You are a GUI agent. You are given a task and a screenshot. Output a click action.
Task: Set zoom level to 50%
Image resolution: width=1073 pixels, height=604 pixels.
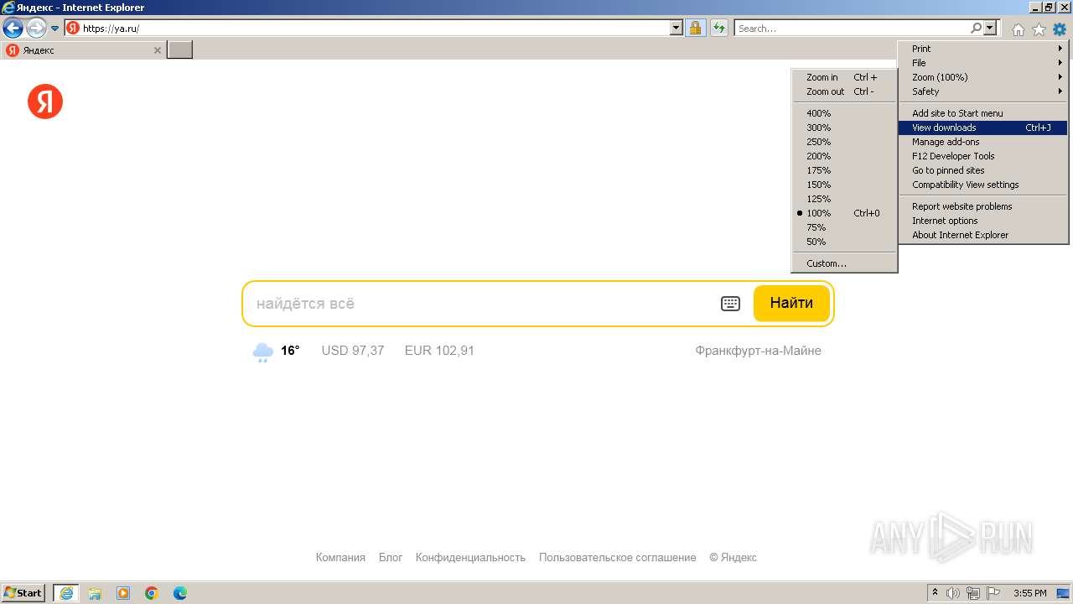coord(844,242)
